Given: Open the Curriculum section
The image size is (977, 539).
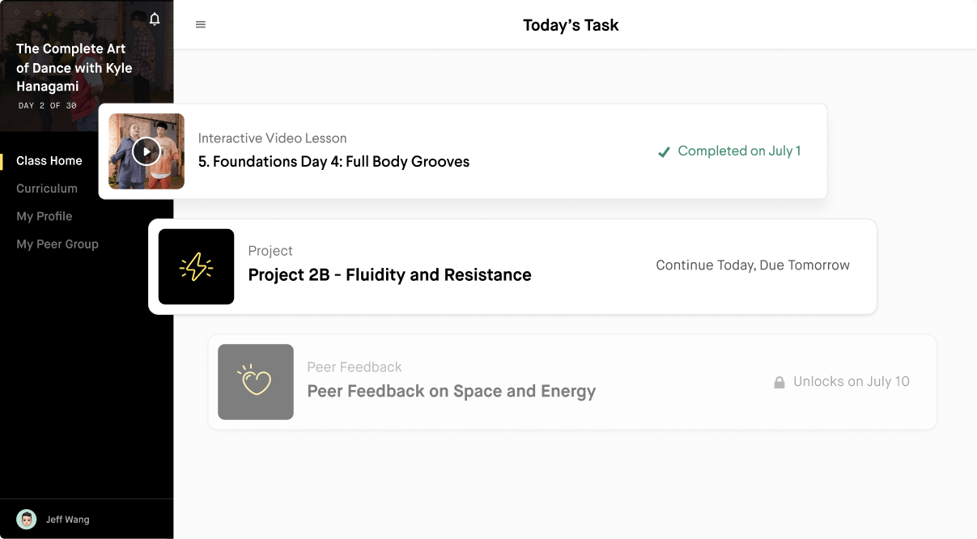Looking at the screenshot, I should 47,189.
